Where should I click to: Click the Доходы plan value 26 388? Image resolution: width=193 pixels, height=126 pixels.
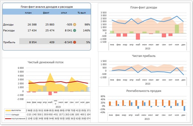click(x=32, y=25)
